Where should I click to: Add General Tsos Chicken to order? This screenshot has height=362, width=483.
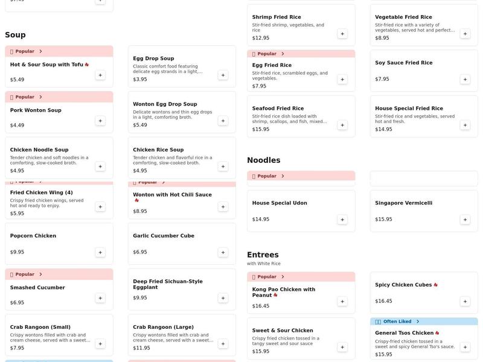point(465,347)
